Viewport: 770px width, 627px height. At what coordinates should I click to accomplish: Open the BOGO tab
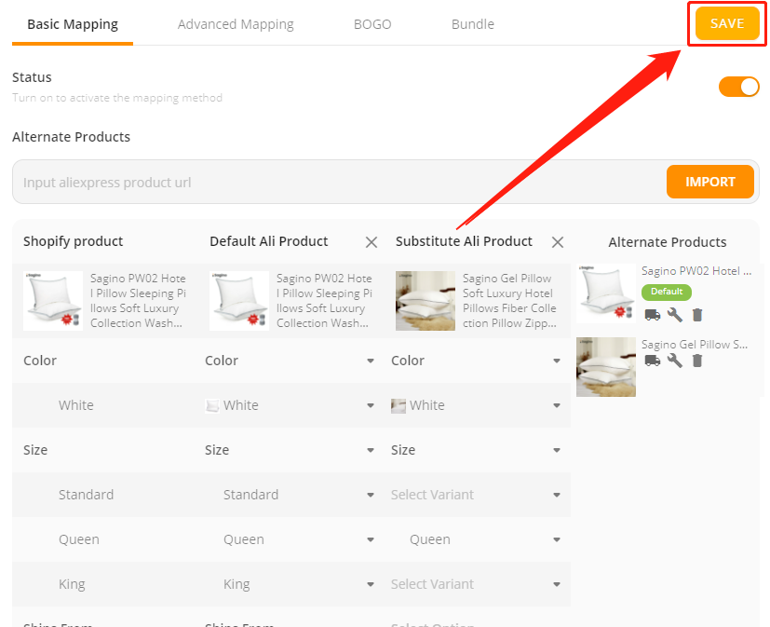pyautogui.click(x=372, y=24)
